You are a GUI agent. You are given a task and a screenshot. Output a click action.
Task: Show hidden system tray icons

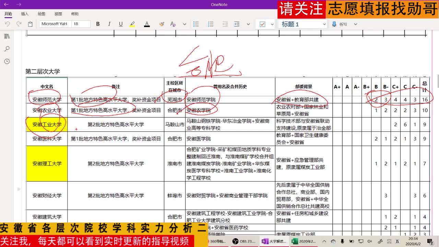[x=324, y=241]
